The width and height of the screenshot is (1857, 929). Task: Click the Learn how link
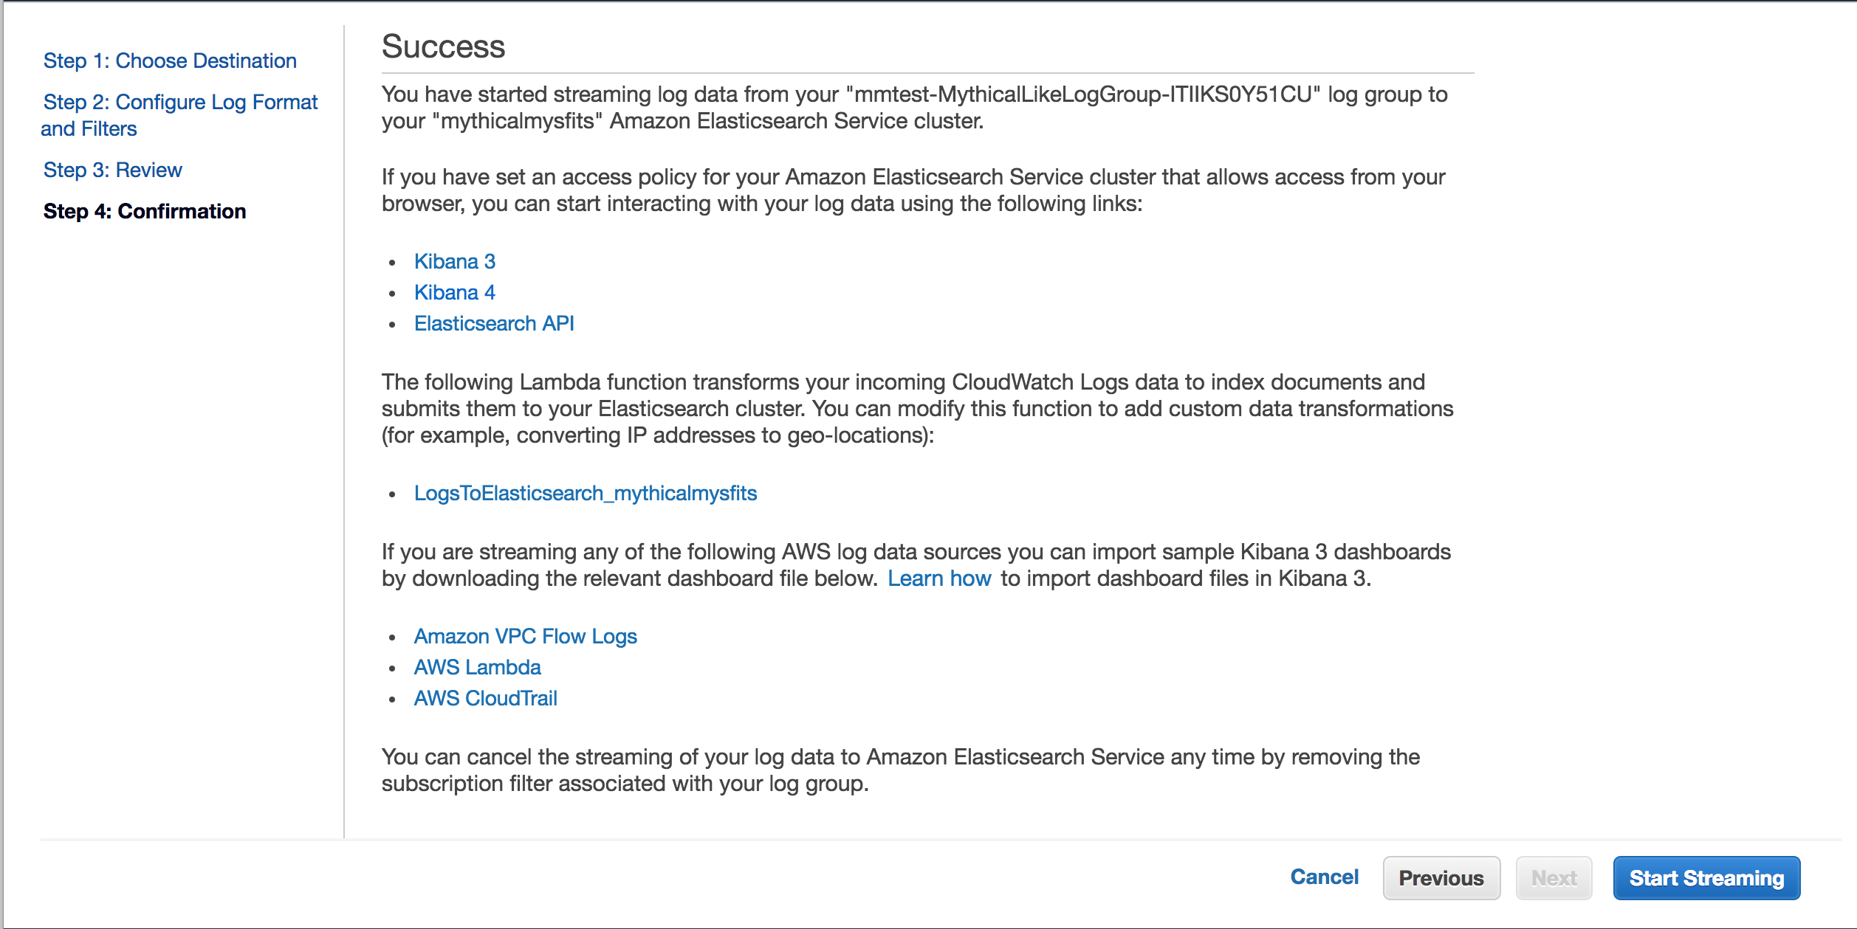pos(939,579)
